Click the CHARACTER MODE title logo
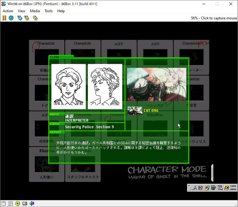Screen dimensions: 238x207 pos(167,172)
